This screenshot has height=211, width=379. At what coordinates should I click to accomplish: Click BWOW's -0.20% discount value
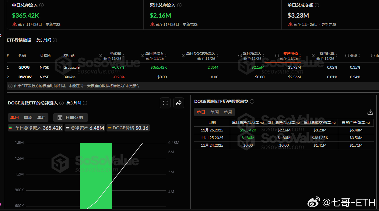tap(118, 77)
